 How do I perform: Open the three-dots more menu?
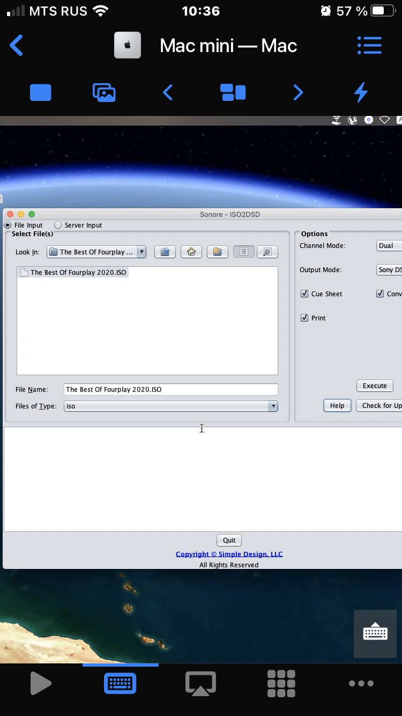pyautogui.click(x=361, y=684)
